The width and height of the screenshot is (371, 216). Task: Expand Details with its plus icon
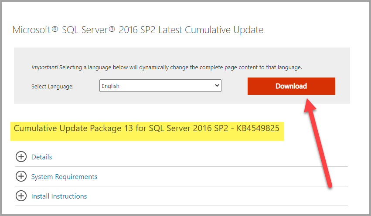click(x=21, y=157)
